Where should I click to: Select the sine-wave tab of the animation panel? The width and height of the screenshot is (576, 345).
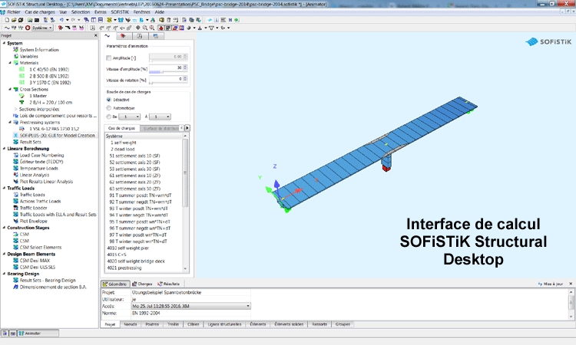click(x=108, y=36)
